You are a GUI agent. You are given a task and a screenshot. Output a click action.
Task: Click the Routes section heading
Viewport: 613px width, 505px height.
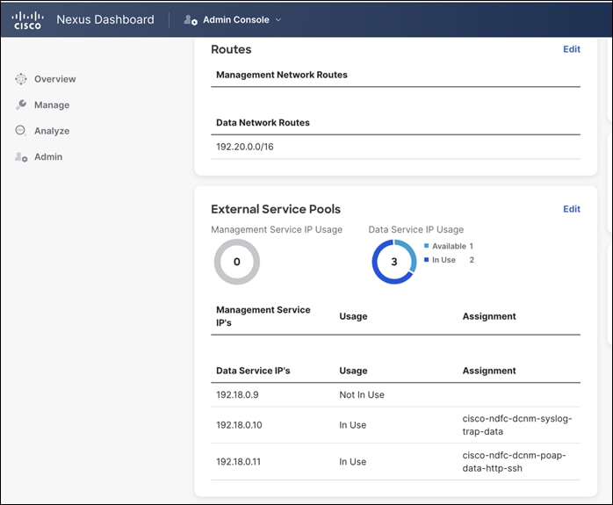point(231,49)
